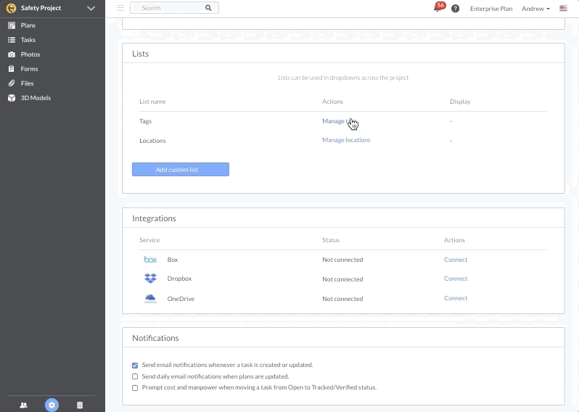The width and height of the screenshot is (579, 412).
Task: Click the Manage locations link
Action: point(346,140)
